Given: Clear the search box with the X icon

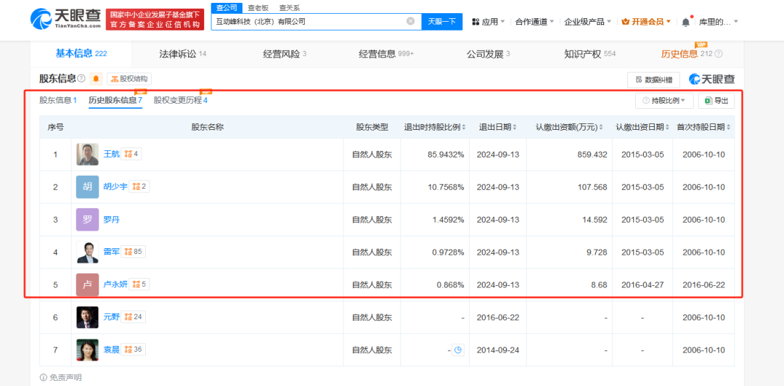Looking at the screenshot, I should coord(410,22).
